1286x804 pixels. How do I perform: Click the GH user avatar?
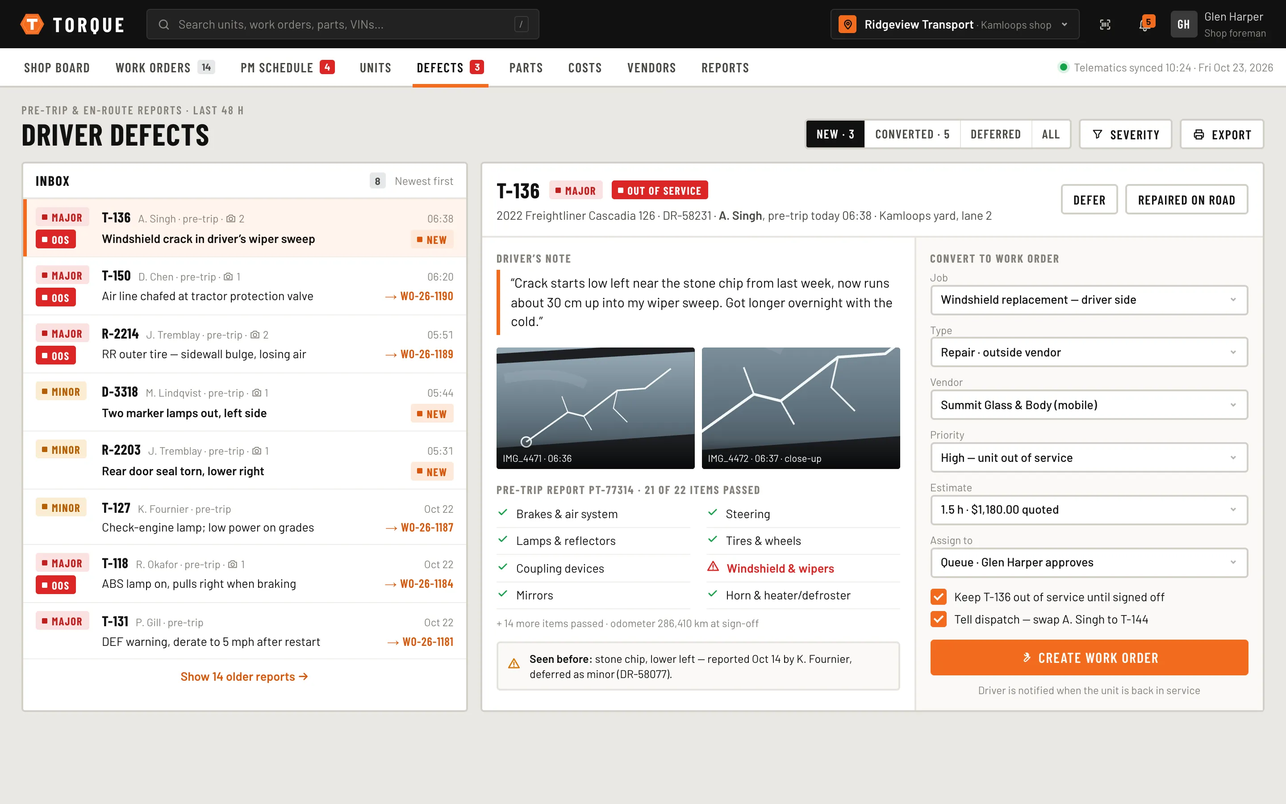coord(1183,25)
